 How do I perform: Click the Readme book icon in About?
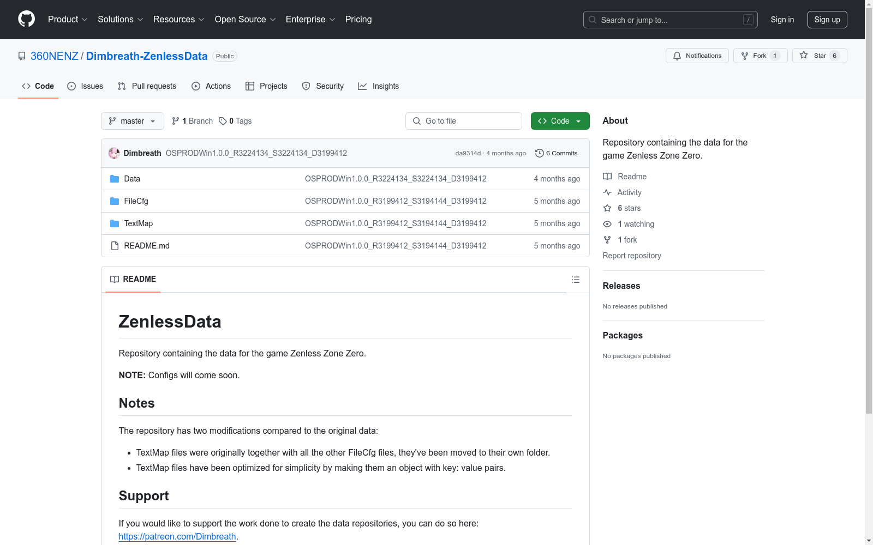(607, 177)
